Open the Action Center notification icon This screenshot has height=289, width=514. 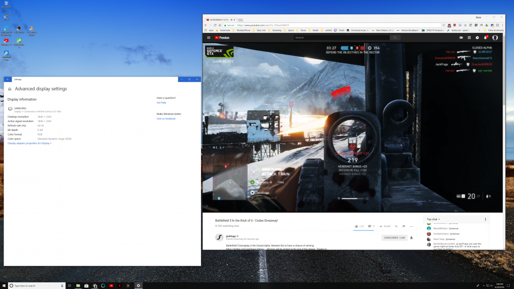pos(509,286)
